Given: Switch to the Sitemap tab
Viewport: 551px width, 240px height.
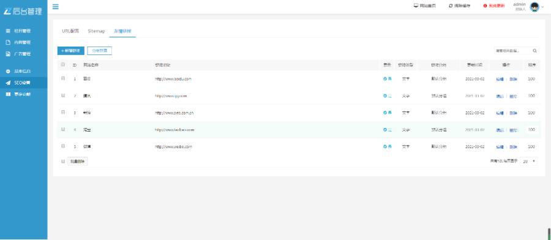Looking at the screenshot, I should (96, 31).
